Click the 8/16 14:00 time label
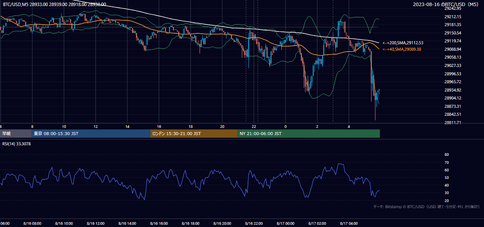 (127, 224)
